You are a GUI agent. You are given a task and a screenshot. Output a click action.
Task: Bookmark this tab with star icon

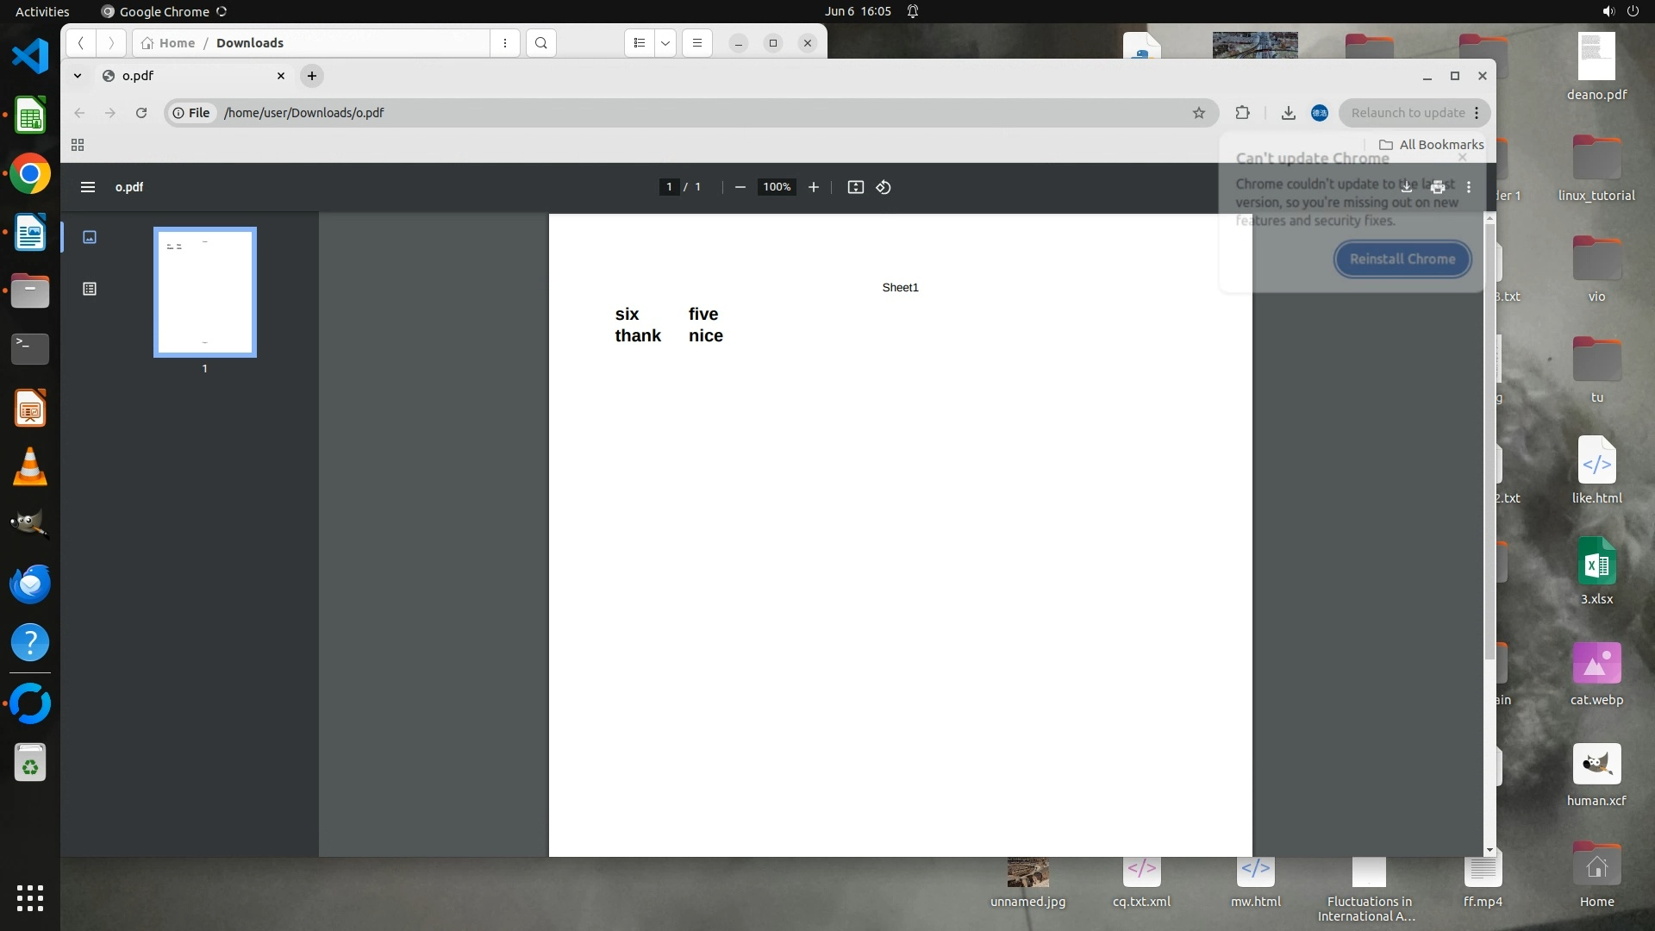coord(1198,113)
